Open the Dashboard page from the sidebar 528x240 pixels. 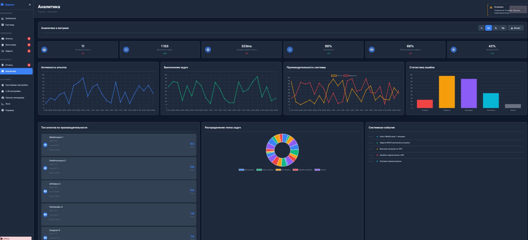point(10,19)
